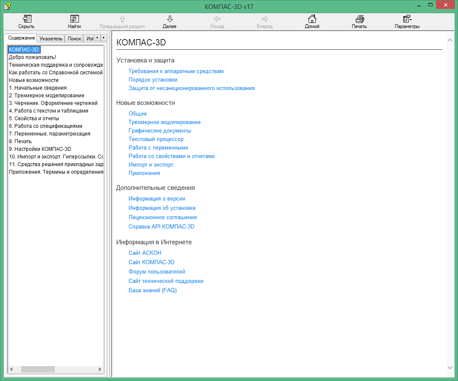The image size is (458, 381).
Task: Select 5. Свойства и отчеты
Action: (x=34, y=119)
